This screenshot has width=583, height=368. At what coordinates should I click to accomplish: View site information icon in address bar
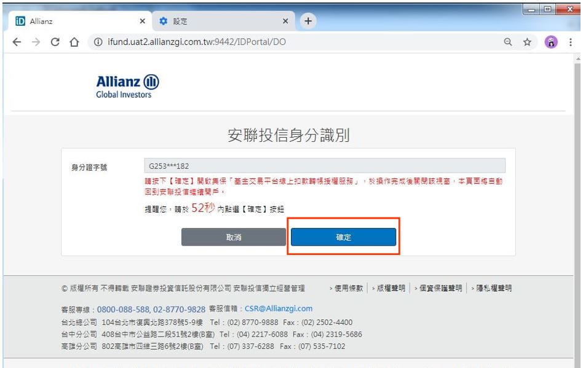98,42
